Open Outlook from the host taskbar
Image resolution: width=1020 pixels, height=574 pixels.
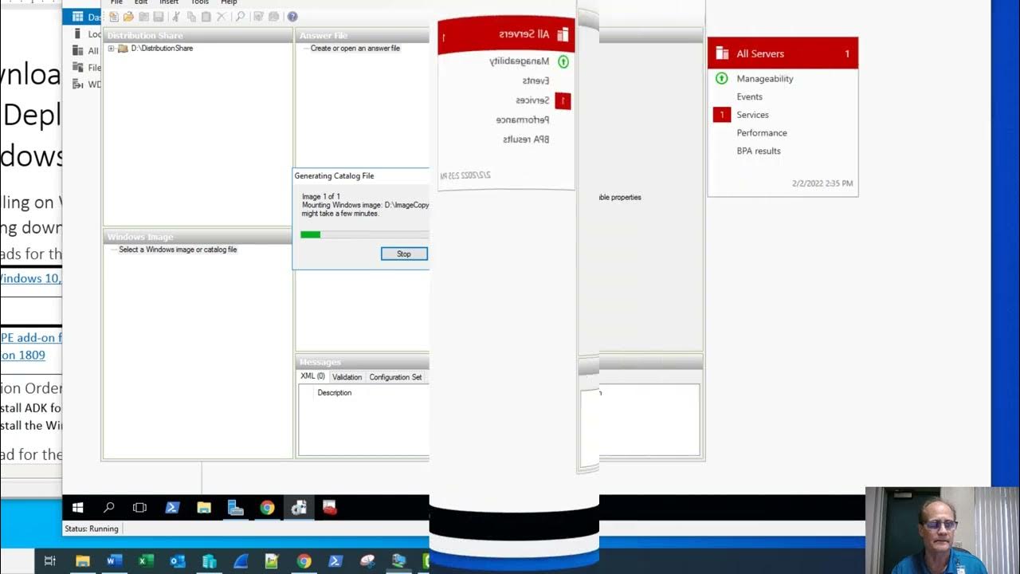(x=178, y=561)
